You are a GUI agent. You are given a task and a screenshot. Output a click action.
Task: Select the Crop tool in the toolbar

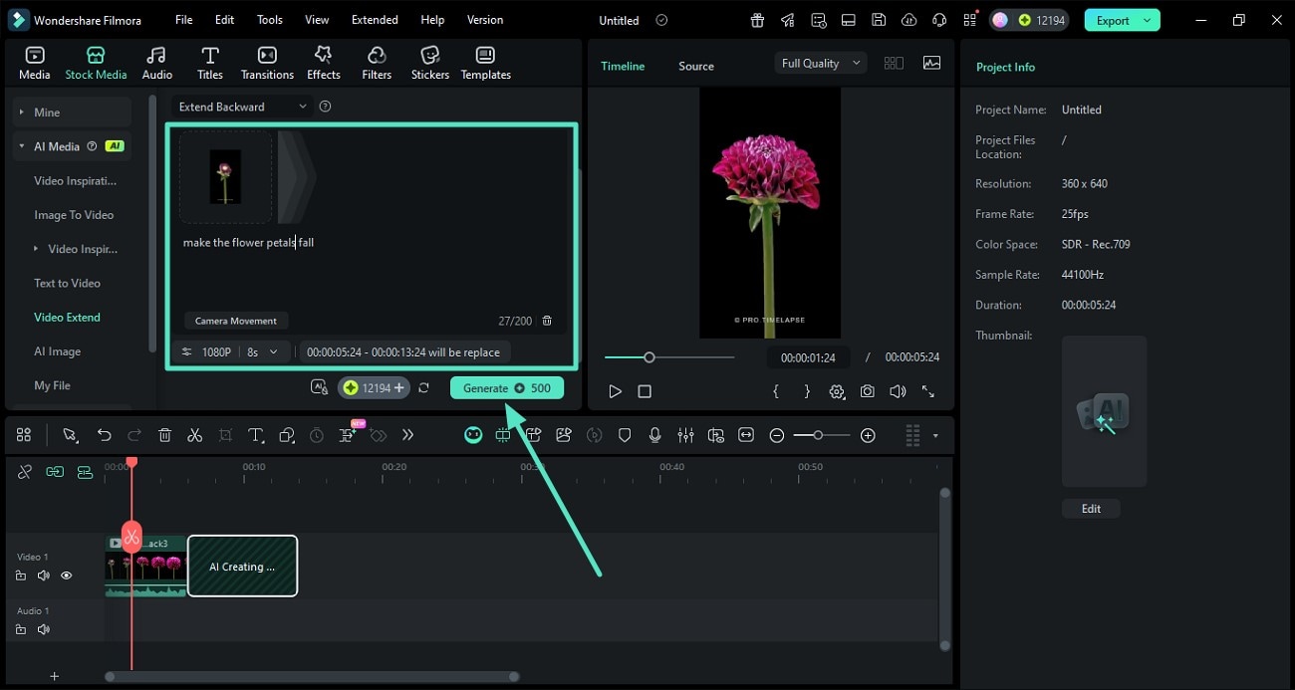pyautogui.click(x=225, y=435)
